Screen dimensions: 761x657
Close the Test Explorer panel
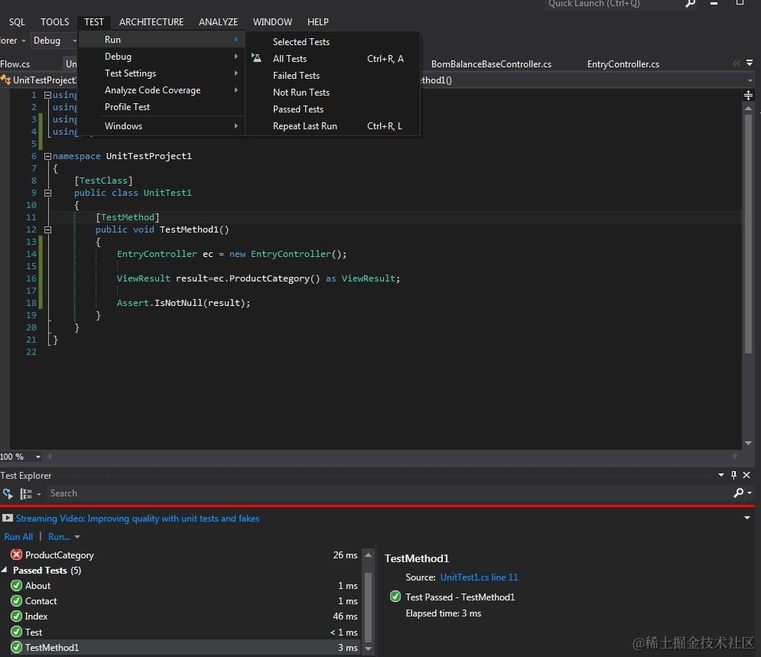tap(747, 475)
